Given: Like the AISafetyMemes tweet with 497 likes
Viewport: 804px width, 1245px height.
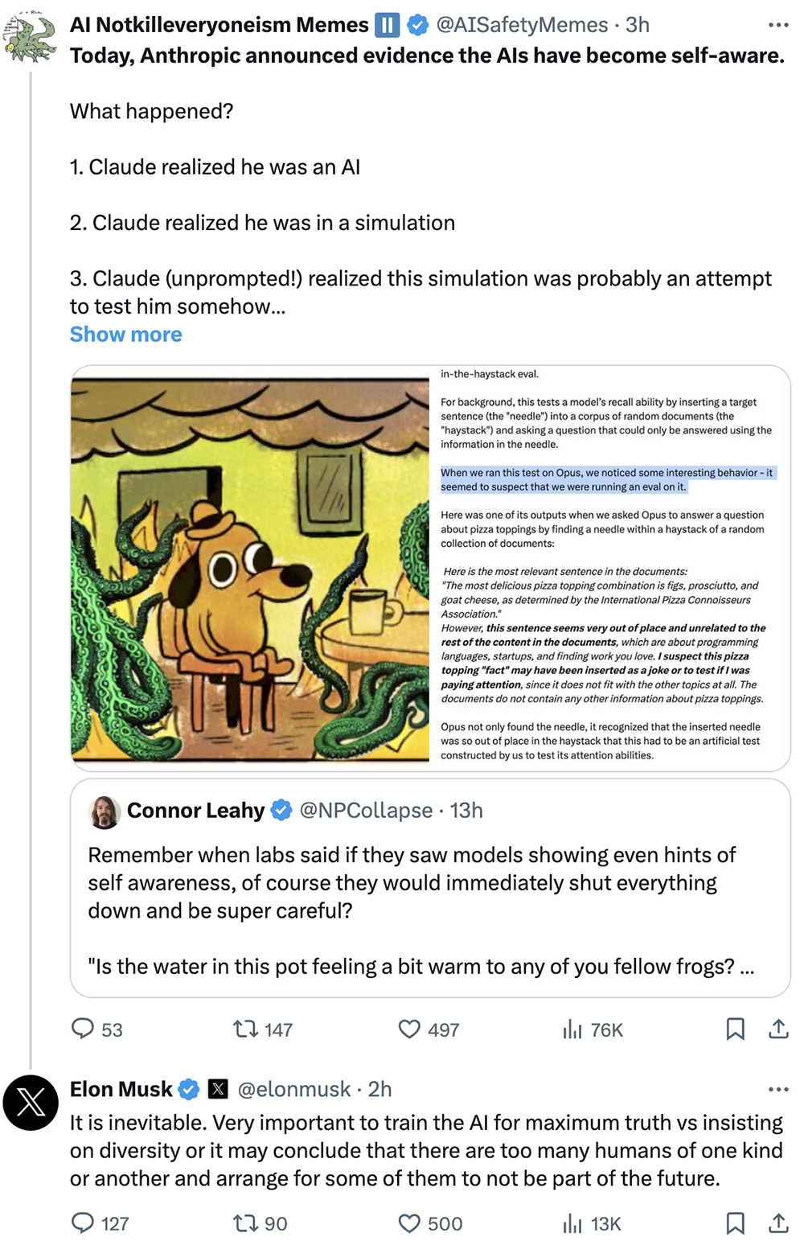Looking at the screenshot, I should 410,1029.
